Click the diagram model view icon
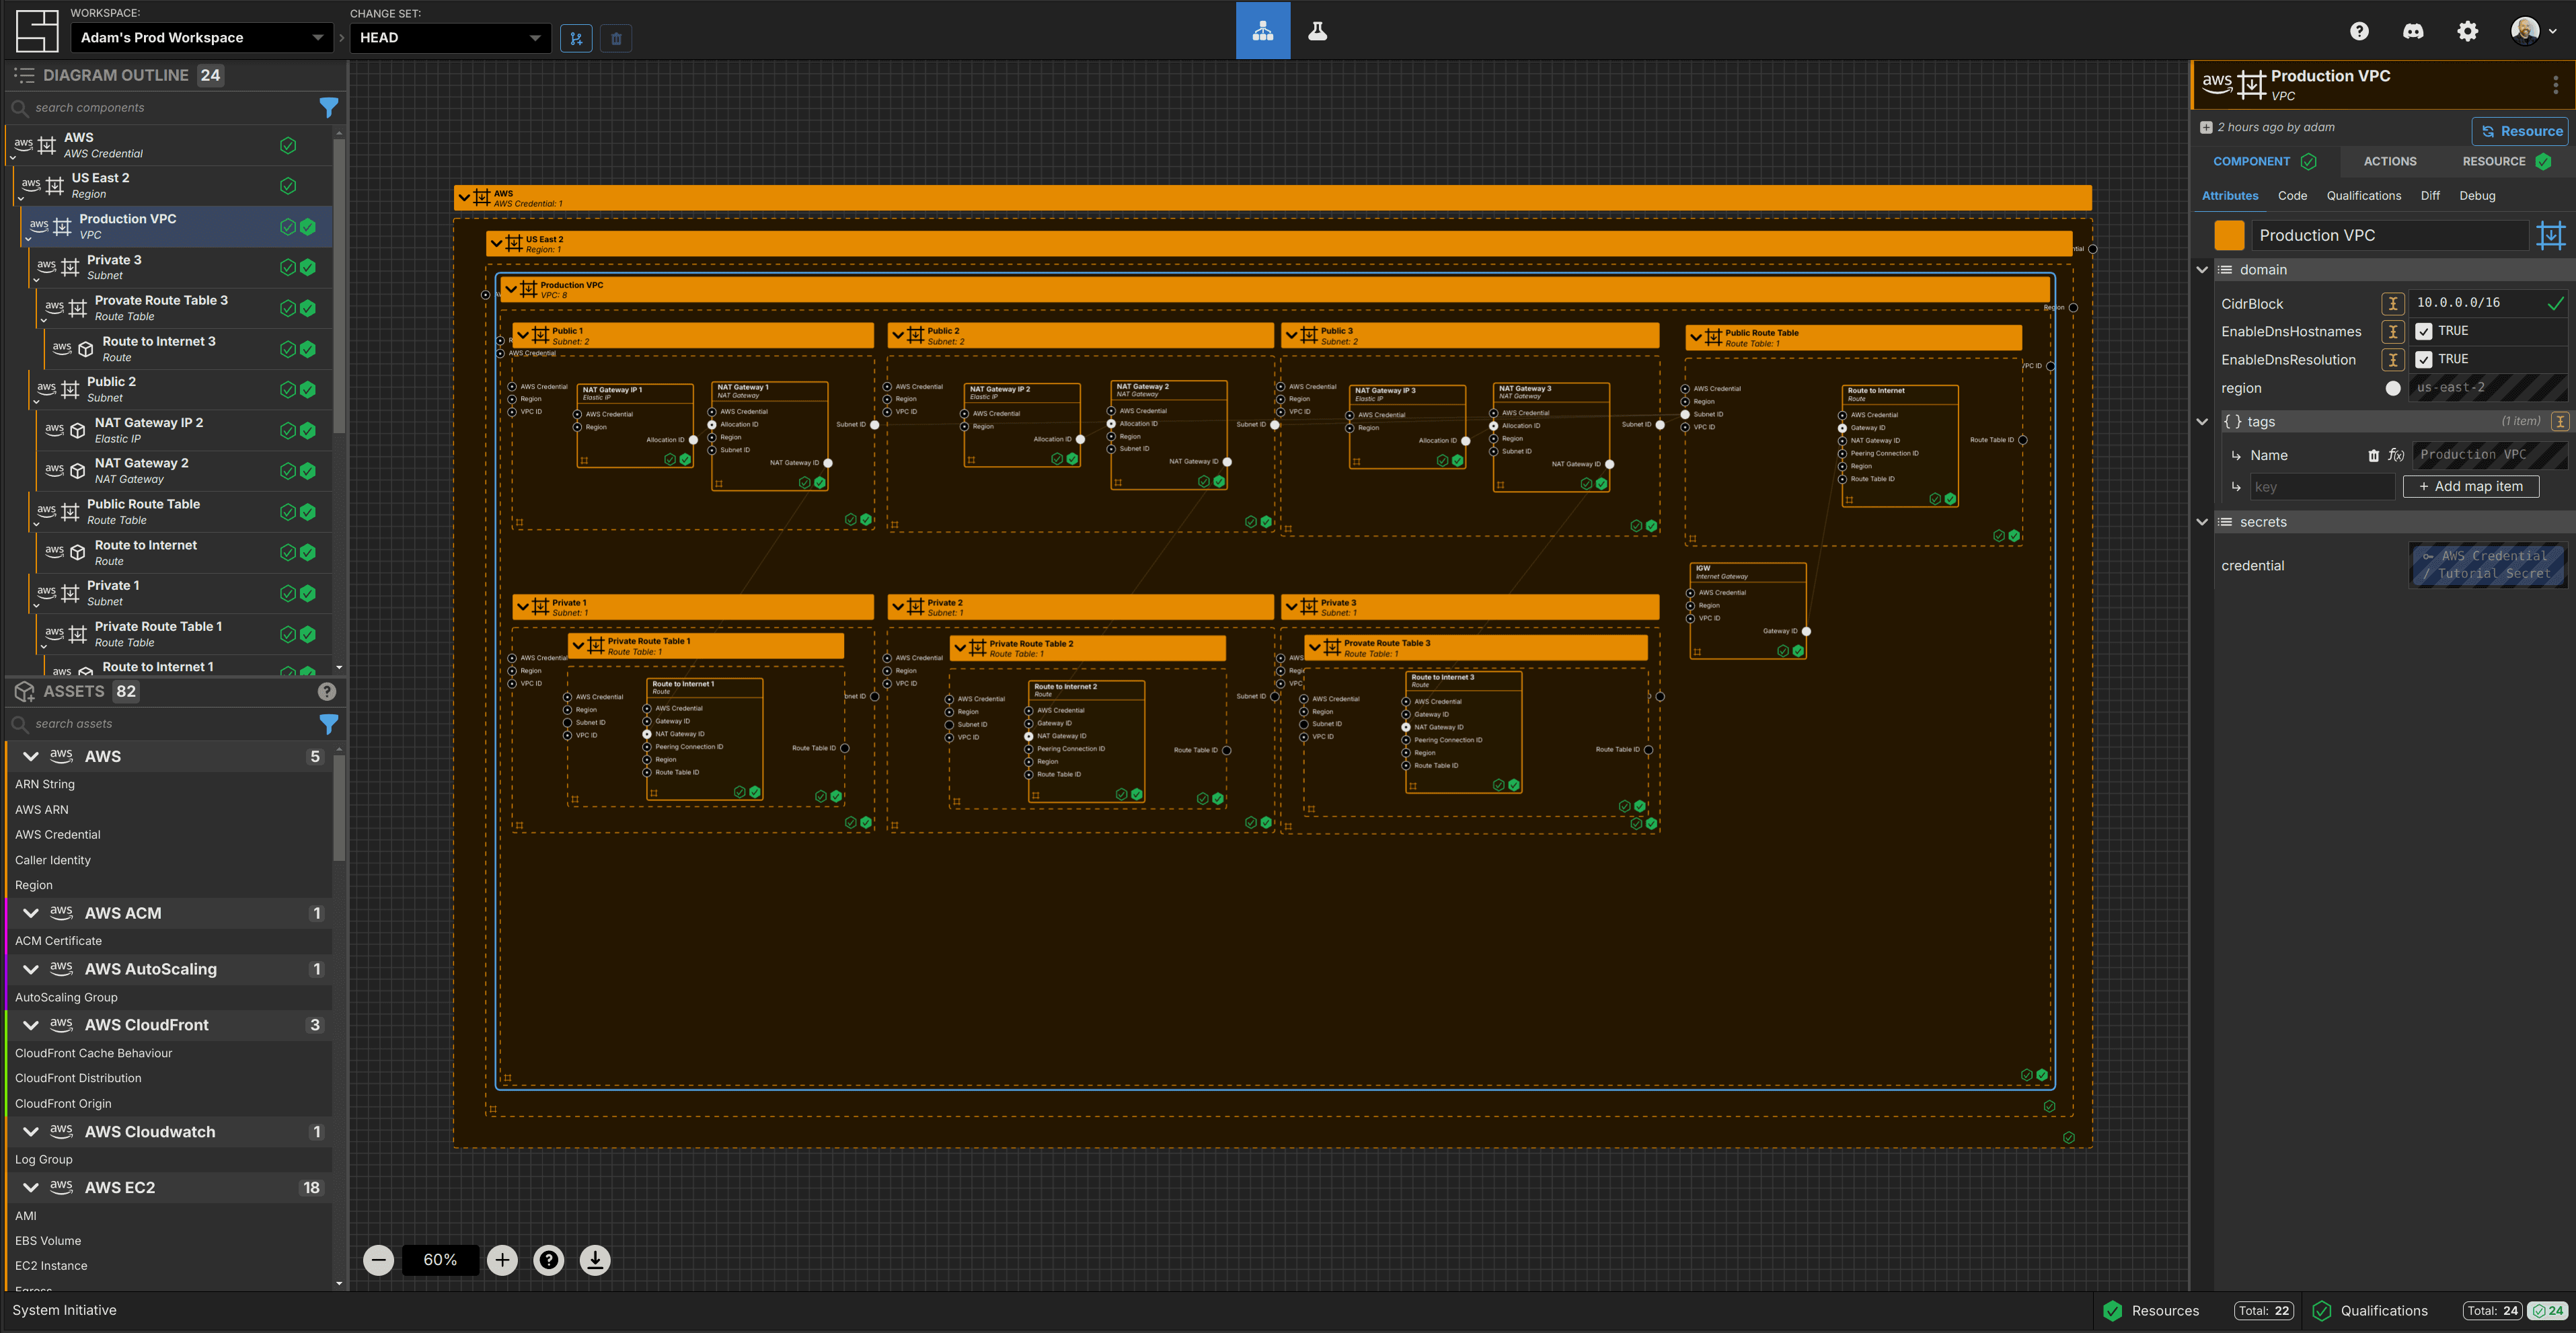 (x=1262, y=31)
